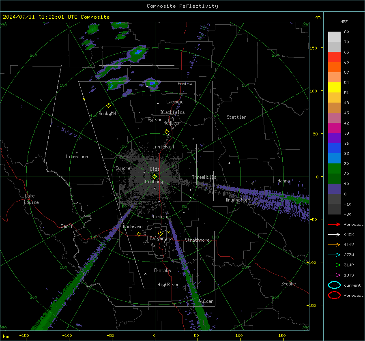The width and height of the screenshot is (365, 341).
Task: Click the Calgary city label
Action: pyautogui.click(x=158, y=238)
